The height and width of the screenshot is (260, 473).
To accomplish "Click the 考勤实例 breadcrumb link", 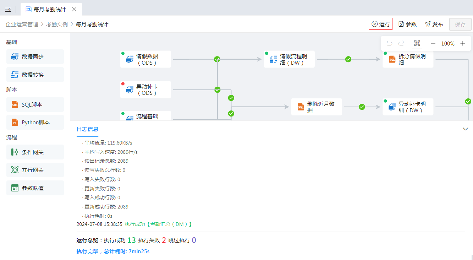I will point(57,24).
